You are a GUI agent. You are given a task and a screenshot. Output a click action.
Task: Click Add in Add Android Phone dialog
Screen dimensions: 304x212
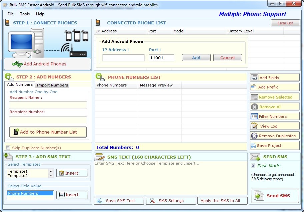point(196,58)
